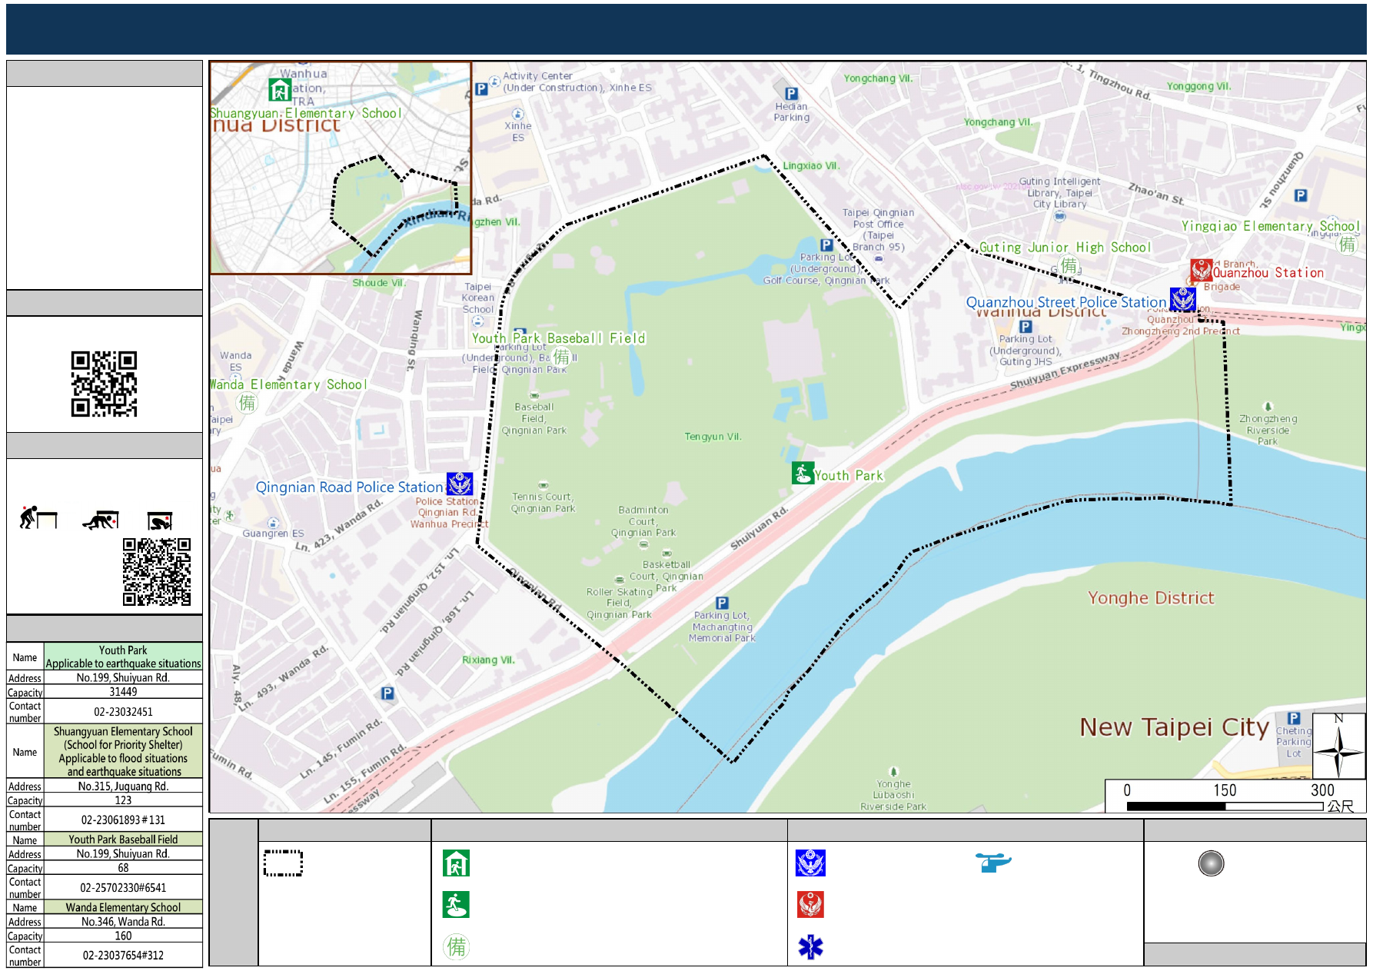Click the Taipei Korean School label
This screenshot has height=971, width=1373.
pyautogui.click(x=478, y=298)
